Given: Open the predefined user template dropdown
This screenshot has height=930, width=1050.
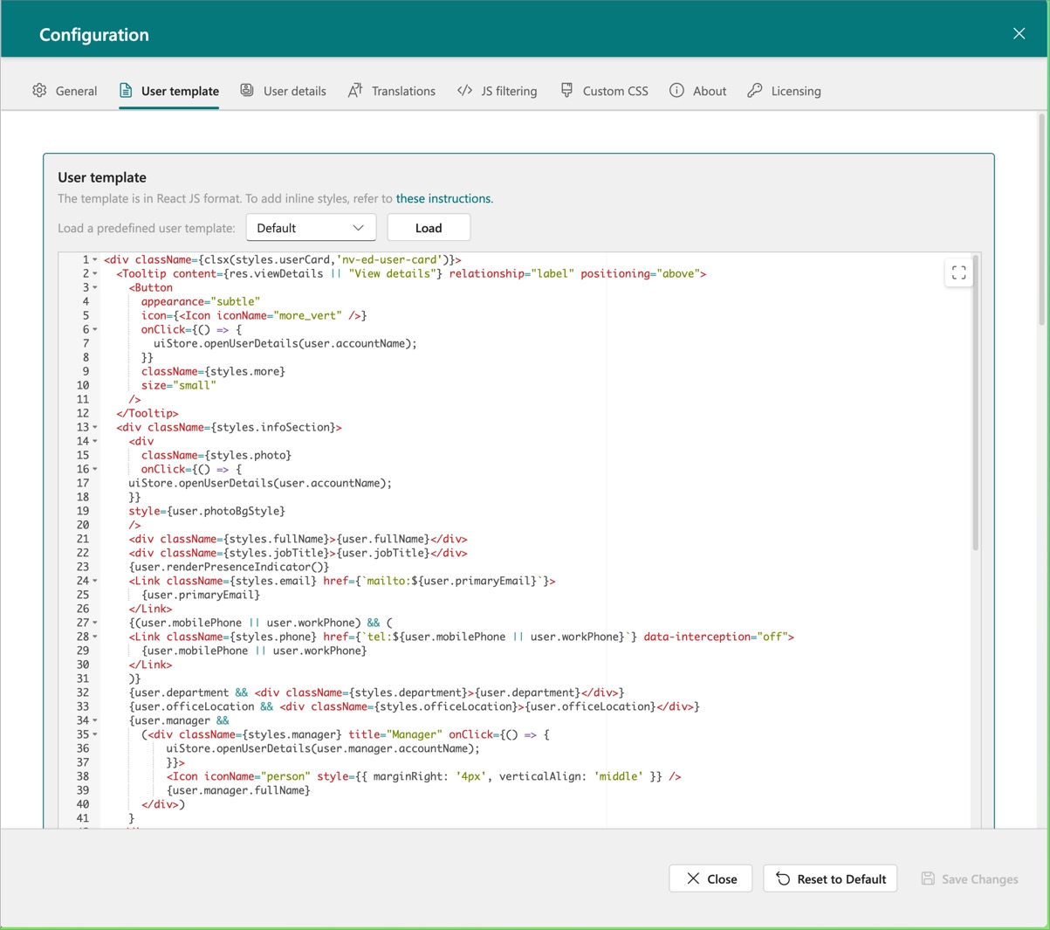Looking at the screenshot, I should coord(311,228).
